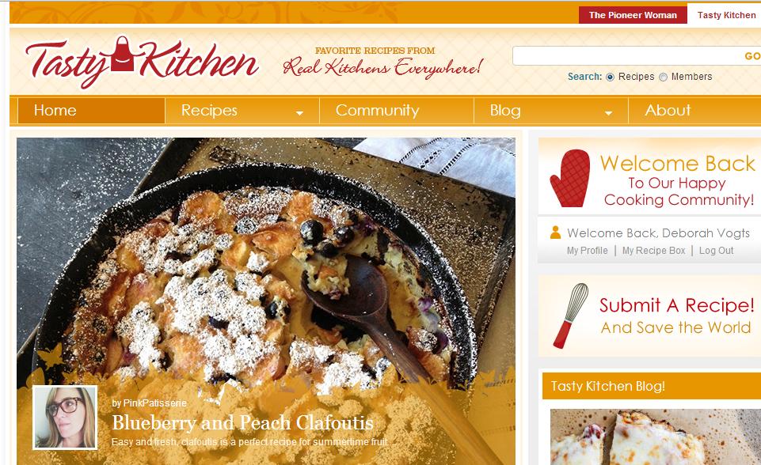Select the Members search radio button
Screen dimensions: 761x465
click(x=663, y=77)
